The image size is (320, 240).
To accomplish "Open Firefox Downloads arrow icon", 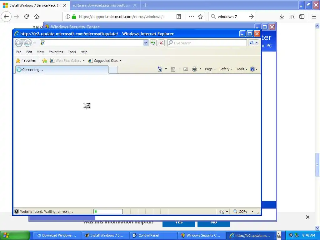I will (282, 17).
